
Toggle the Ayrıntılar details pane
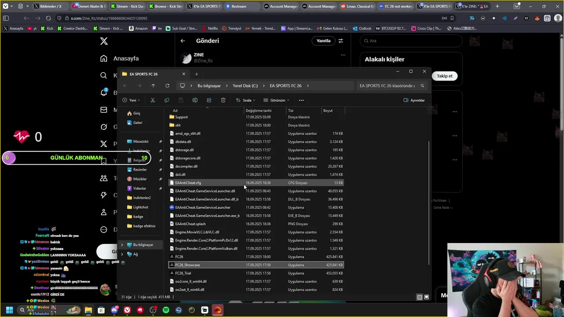tap(414, 100)
